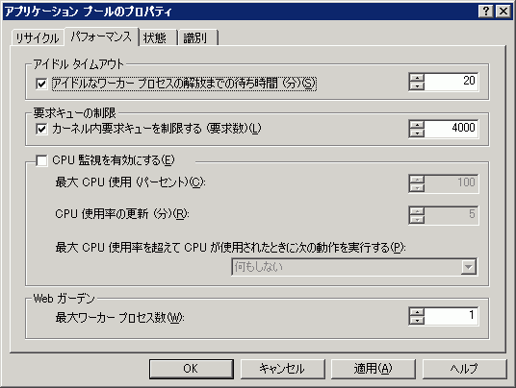Apply changes with 適用(A) button
516x388 pixels.
[x=373, y=369]
